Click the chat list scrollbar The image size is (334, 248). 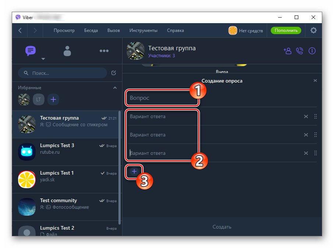(x=120, y=167)
